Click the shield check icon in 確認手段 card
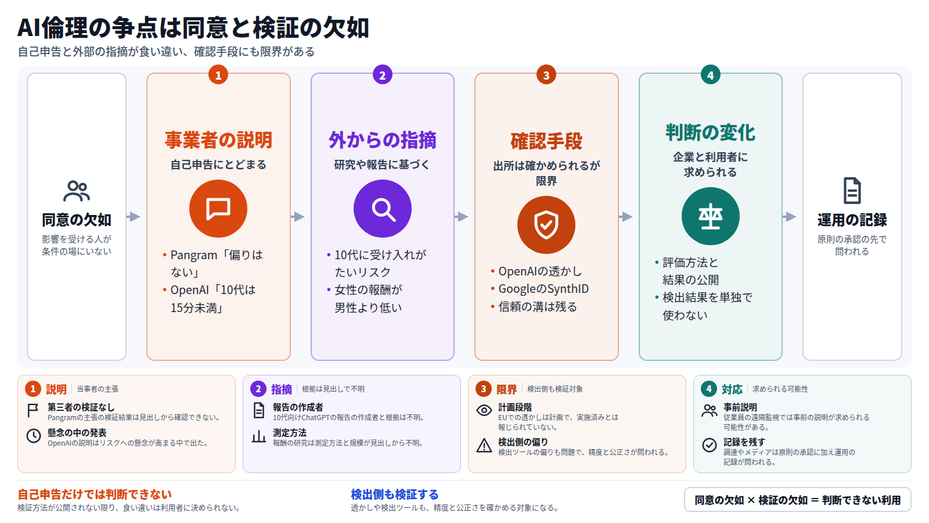The height and width of the screenshot is (523, 929). (546, 225)
